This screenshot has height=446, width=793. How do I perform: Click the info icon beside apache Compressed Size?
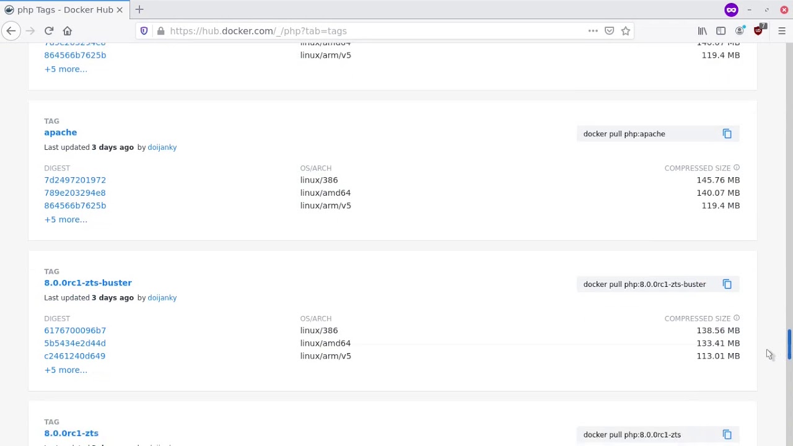[737, 168]
